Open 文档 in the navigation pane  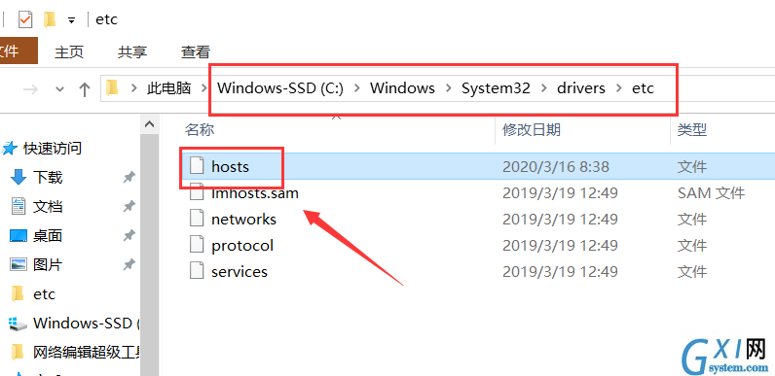pos(48,206)
